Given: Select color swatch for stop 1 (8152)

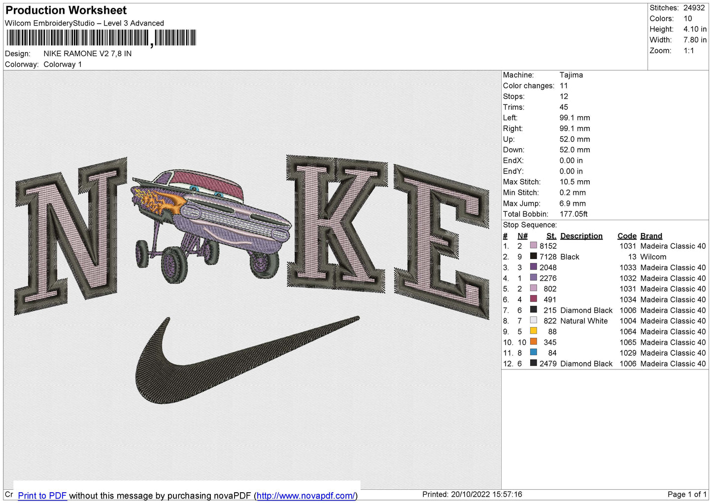Looking at the screenshot, I should [x=533, y=245].
